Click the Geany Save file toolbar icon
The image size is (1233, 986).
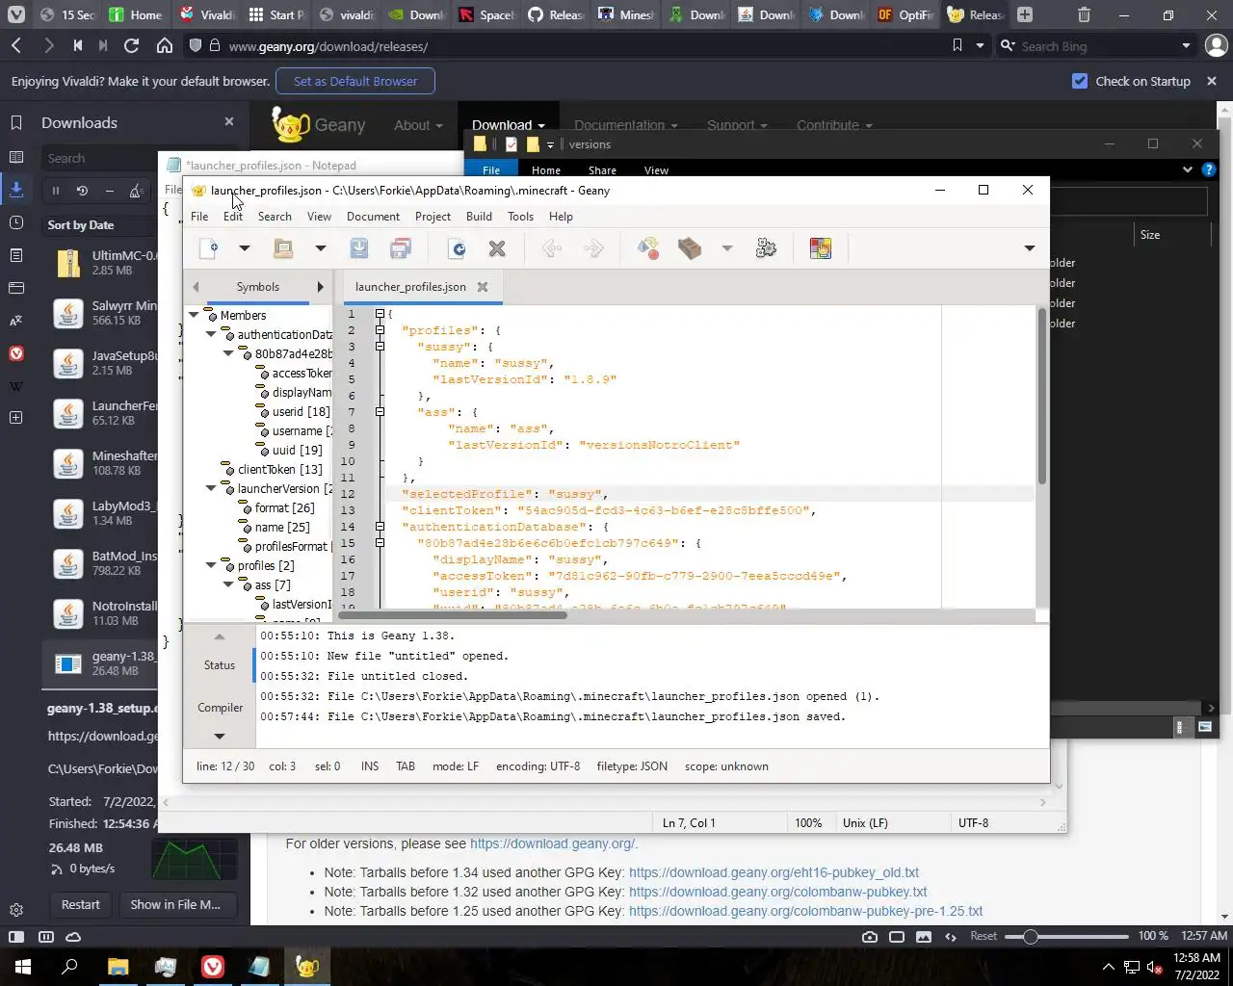359,248
